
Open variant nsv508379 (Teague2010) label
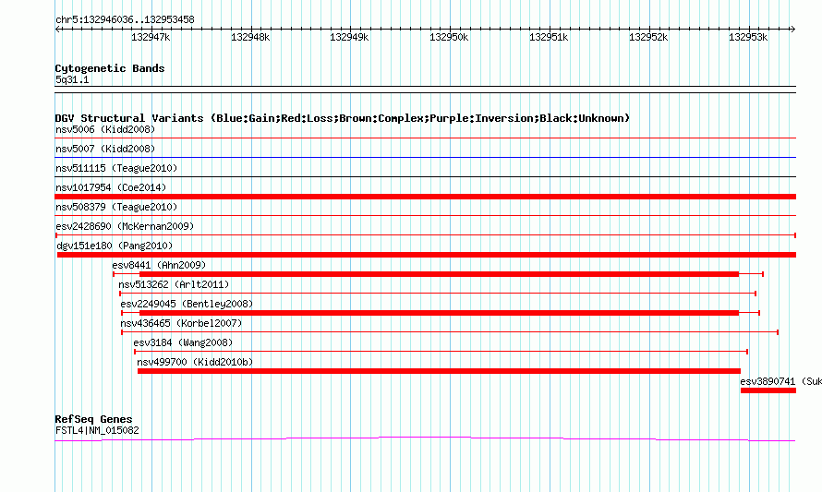click(x=116, y=207)
